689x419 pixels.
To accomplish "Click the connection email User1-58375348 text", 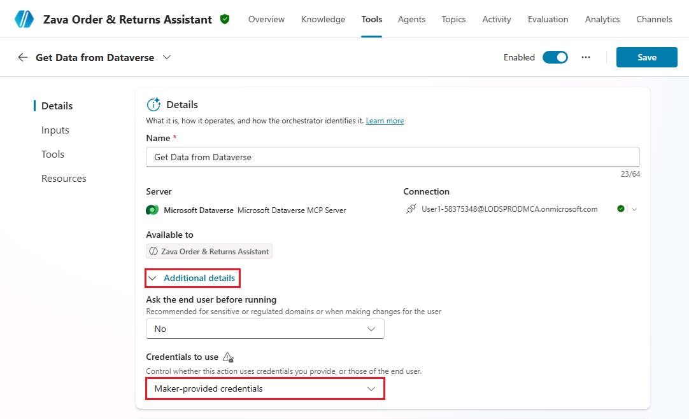I will tap(509, 209).
